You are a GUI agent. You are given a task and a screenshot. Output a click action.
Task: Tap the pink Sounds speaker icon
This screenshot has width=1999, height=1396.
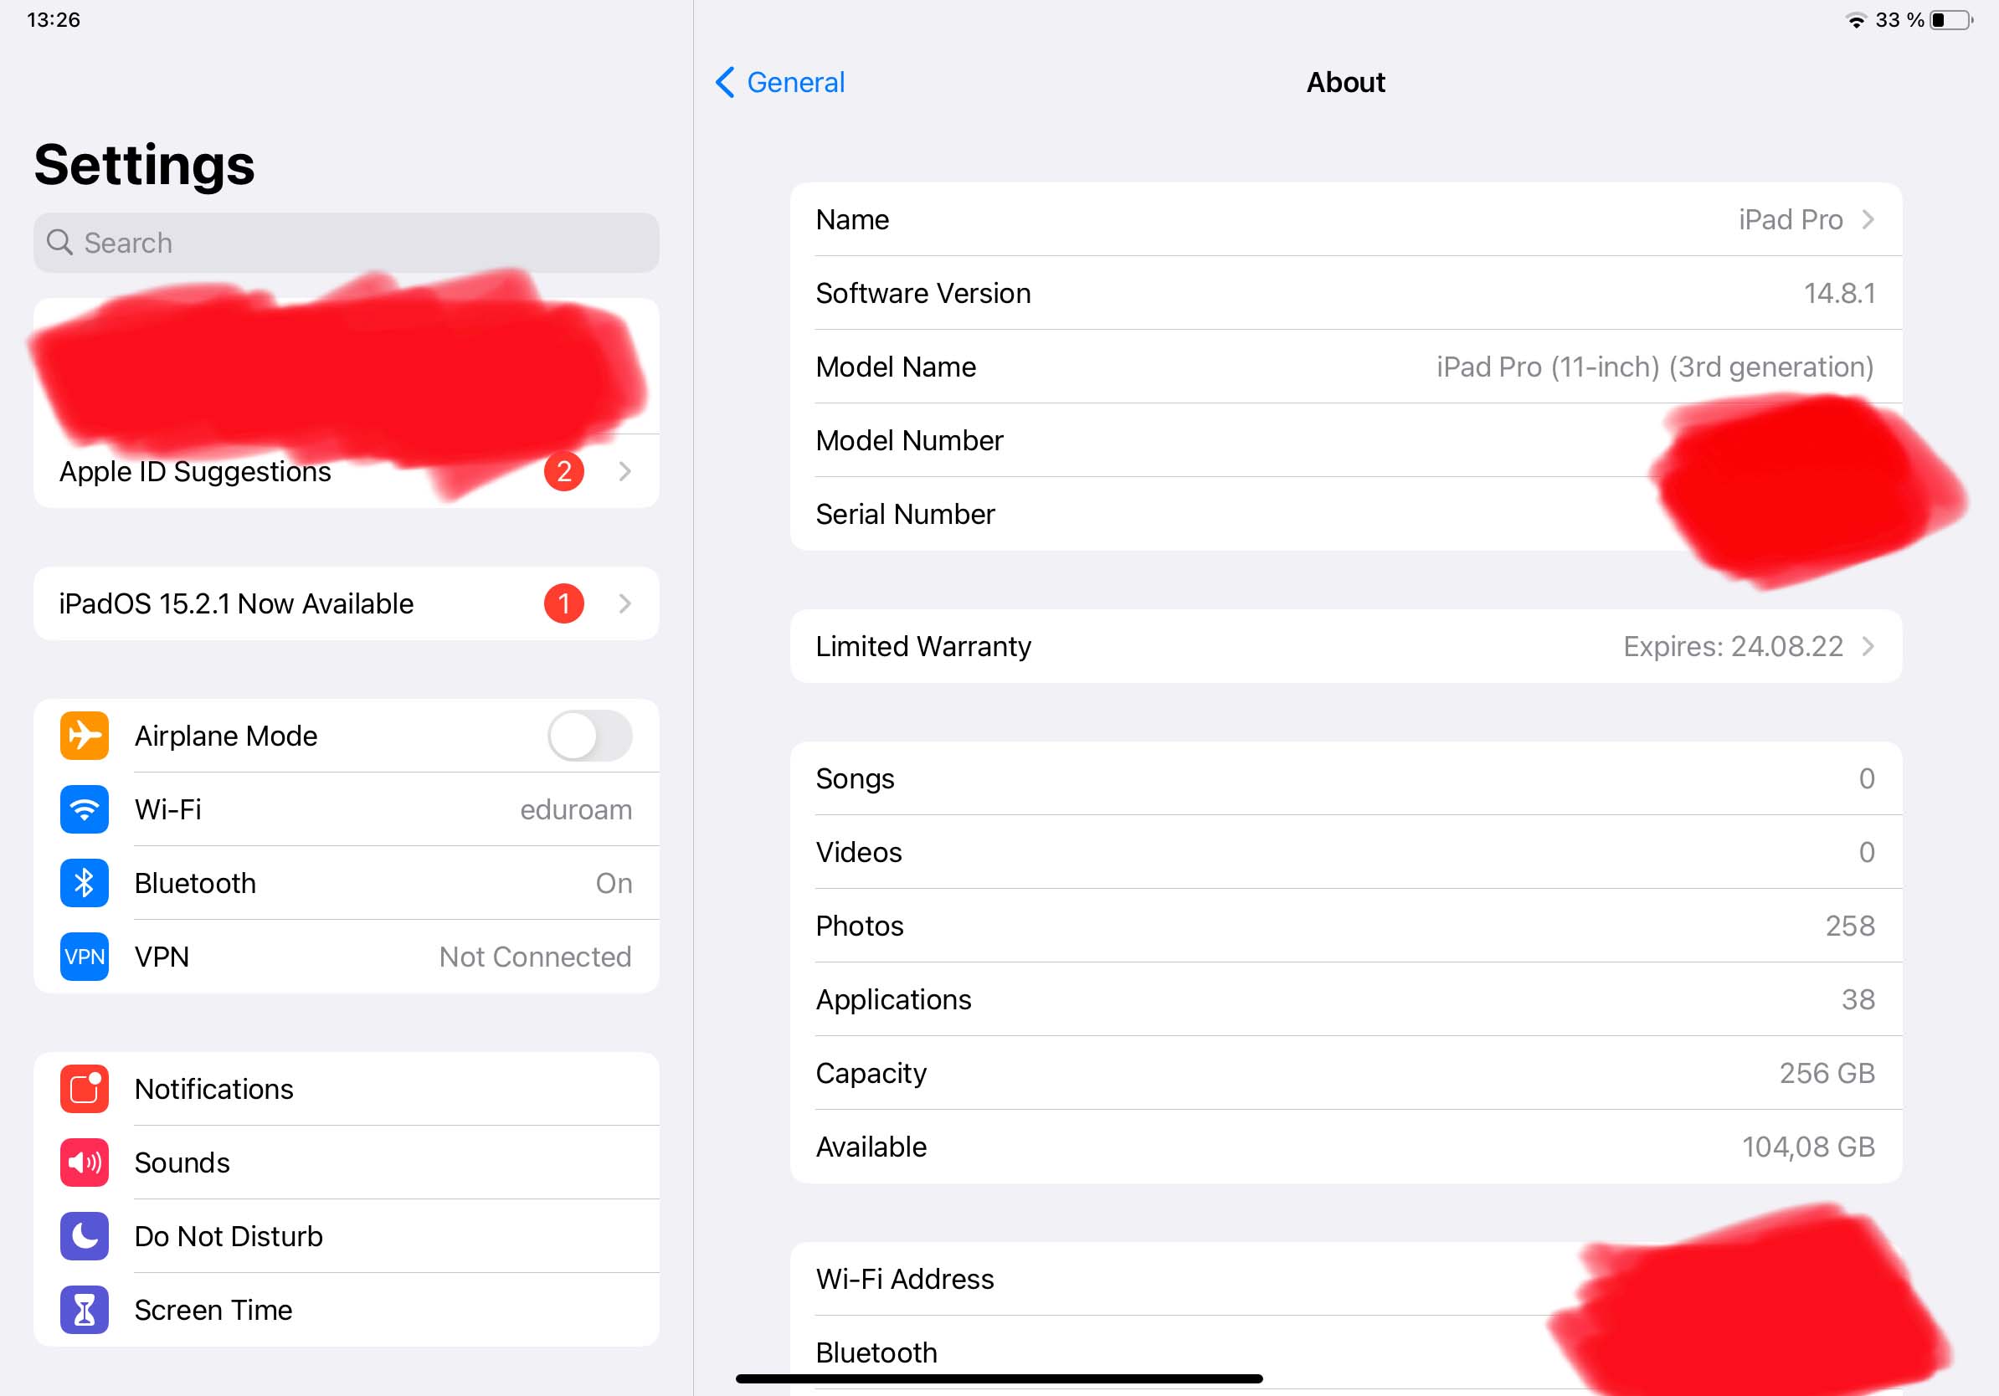coord(85,1162)
